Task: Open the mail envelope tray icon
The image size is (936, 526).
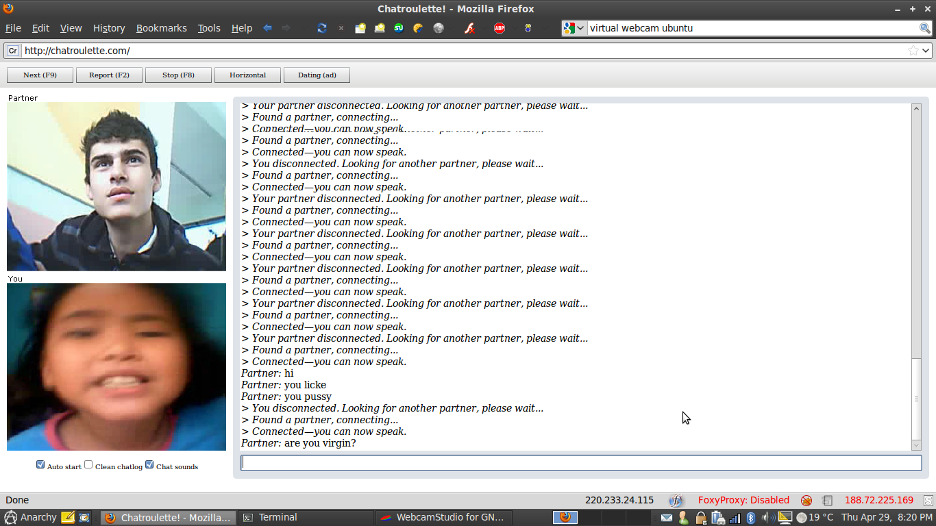Action: 667,518
